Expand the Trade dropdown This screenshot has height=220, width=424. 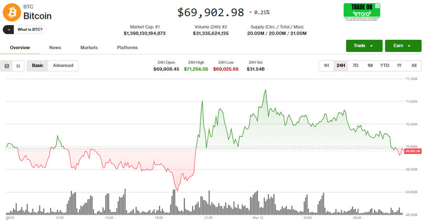click(363, 46)
